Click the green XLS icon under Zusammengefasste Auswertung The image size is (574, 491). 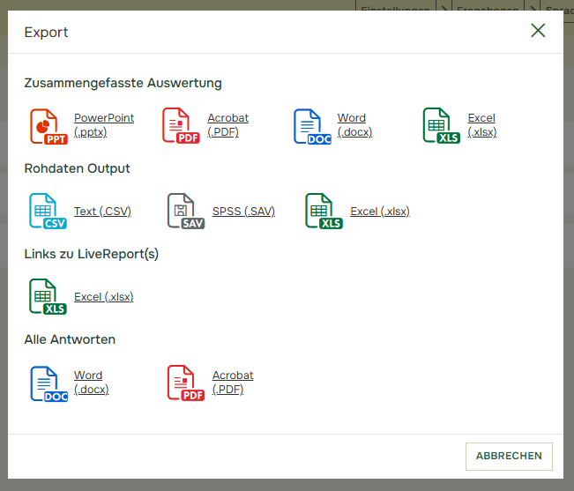(441, 126)
